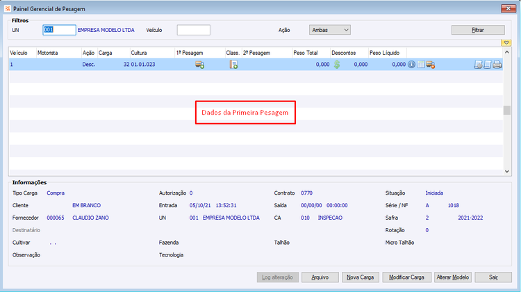Click the green dollar discounts icon

click(337, 65)
